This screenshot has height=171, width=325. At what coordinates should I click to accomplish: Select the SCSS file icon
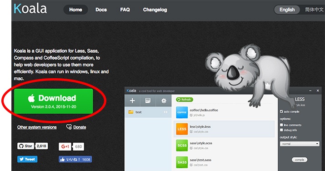pos(182,146)
